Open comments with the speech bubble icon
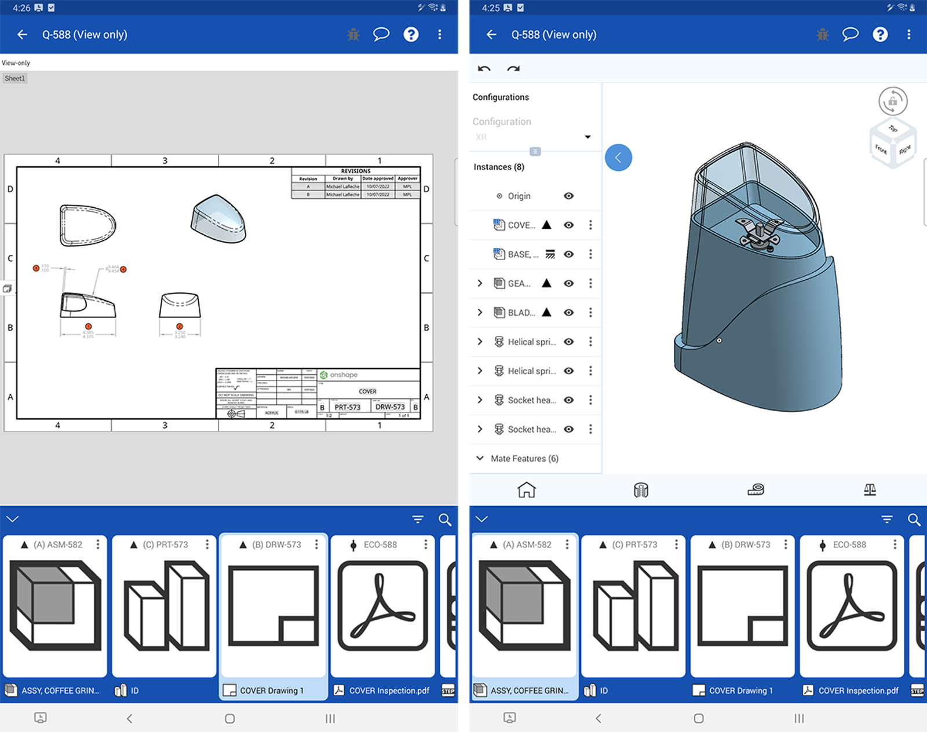 (x=381, y=34)
